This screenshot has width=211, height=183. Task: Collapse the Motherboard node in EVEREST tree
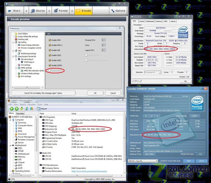pos(10,145)
